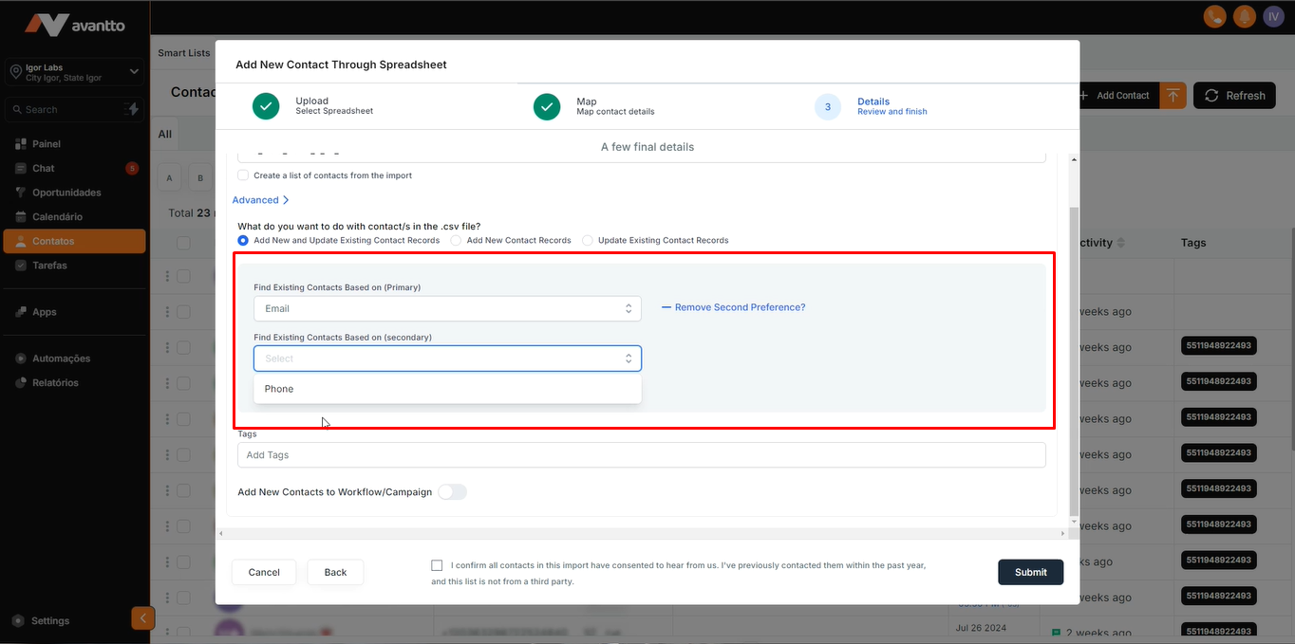
Task: Click the IV user avatar
Action: 1273,16
